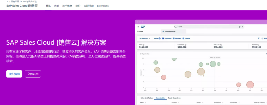This screenshot has height=105, width=267.
Task: Click the magnifier icon in the Search bar
Action: click(x=175, y=27)
